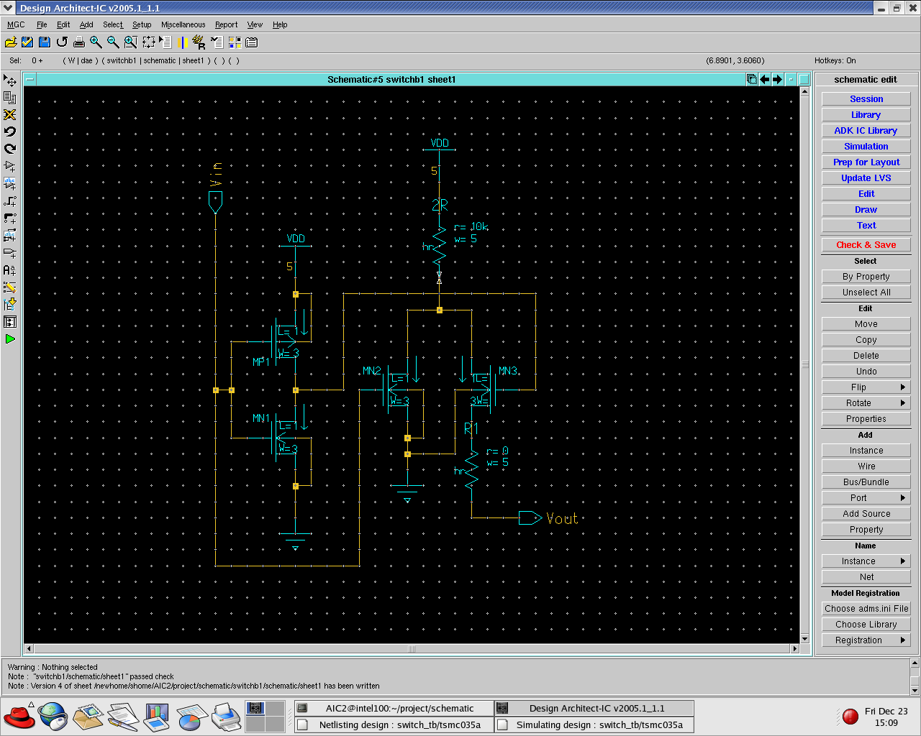Viewport: 921px width, 736px height.
Task: Click the Zoom Out magnifier icon
Action: tap(113, 42)
